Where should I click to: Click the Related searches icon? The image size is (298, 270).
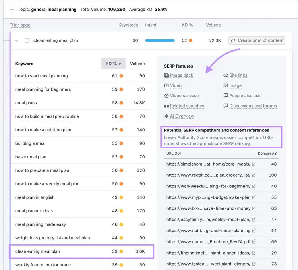pyautogui.click(x=166, y=106)
